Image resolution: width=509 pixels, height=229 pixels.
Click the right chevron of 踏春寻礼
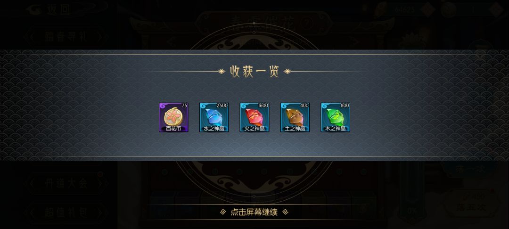point(101,37)
